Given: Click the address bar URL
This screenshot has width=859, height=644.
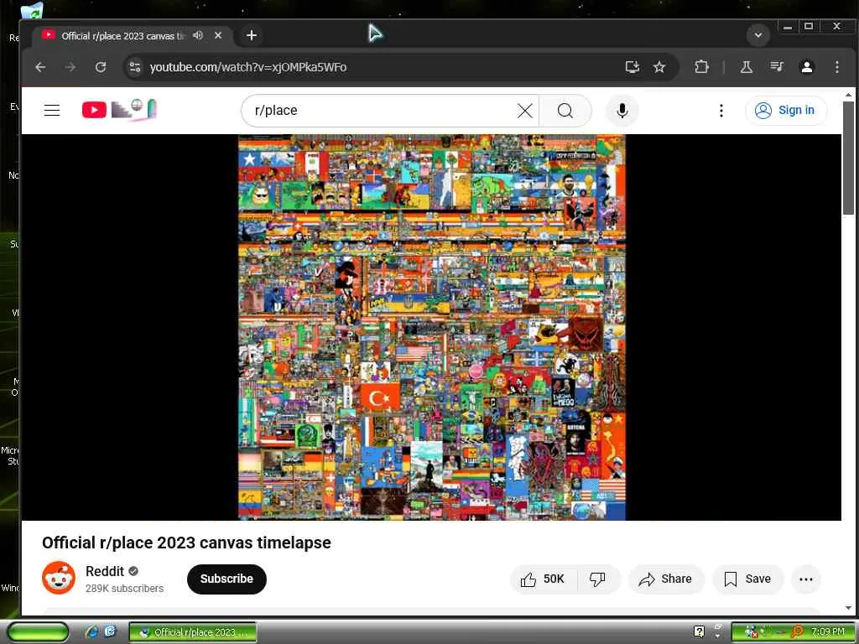Looking at the screenshot, I should (x=248, y=67).
